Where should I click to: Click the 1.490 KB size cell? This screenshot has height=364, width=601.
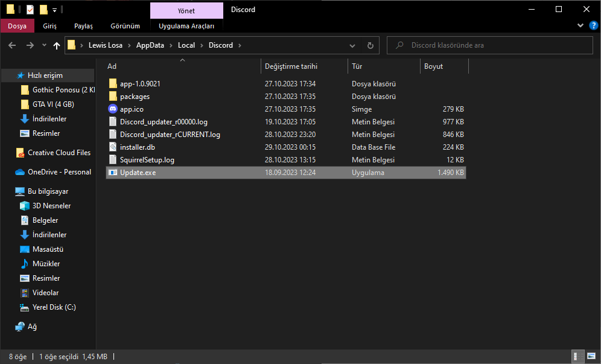(x=451, y=173)
